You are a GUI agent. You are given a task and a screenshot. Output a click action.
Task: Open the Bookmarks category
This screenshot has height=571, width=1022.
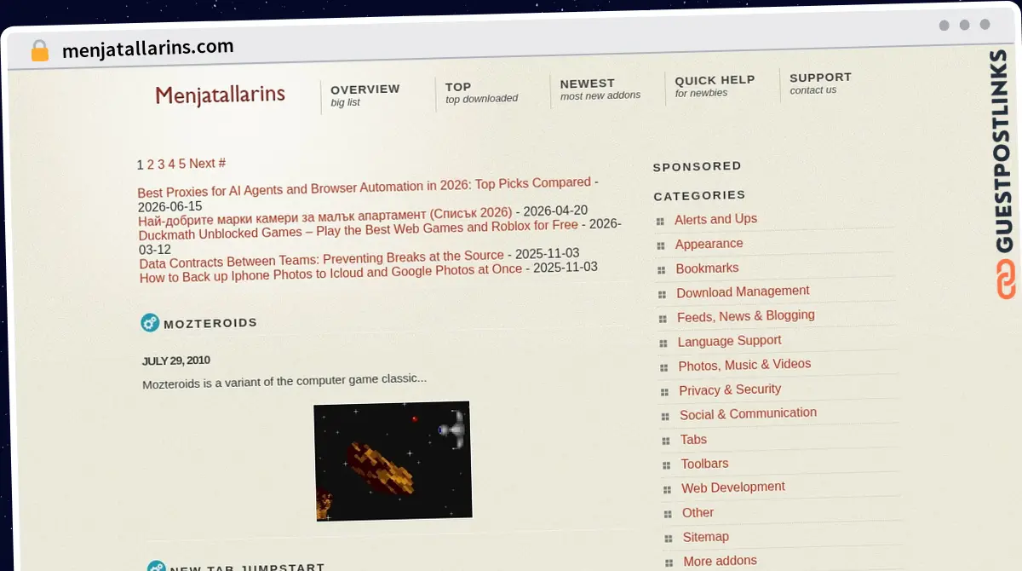[707, 268]
